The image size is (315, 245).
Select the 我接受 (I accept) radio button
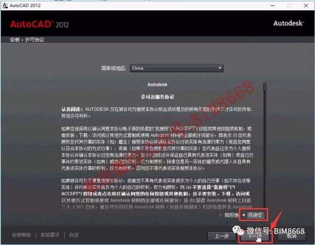(x=244, y=215)
